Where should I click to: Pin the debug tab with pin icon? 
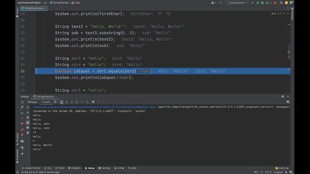pos(22,154)
